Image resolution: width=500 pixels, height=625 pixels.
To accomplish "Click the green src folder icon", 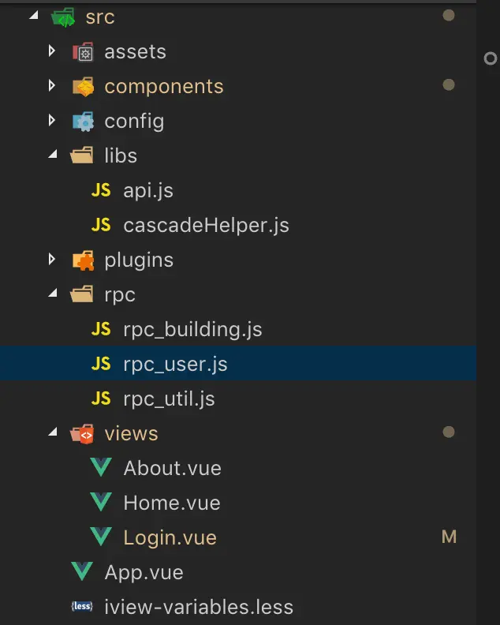I will 63,17.
